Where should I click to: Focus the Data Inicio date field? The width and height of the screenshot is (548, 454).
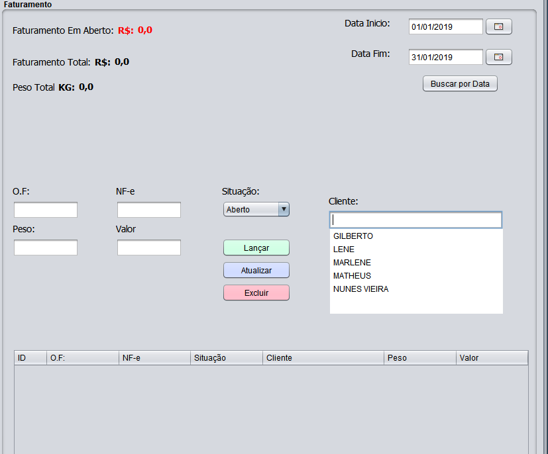(x=445, y=26)
